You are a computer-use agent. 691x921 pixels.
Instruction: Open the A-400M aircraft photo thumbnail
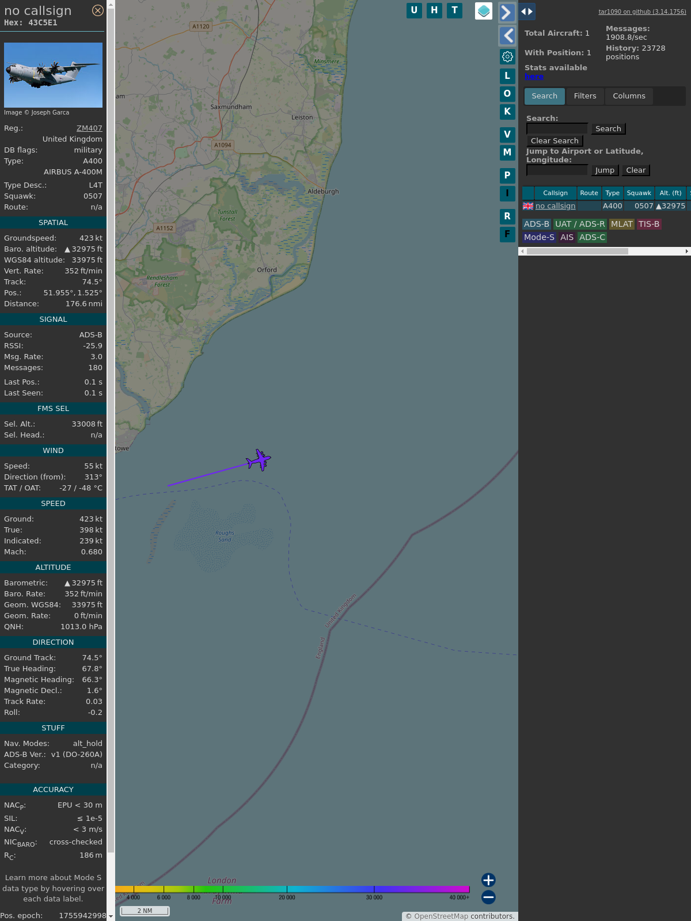53,75
